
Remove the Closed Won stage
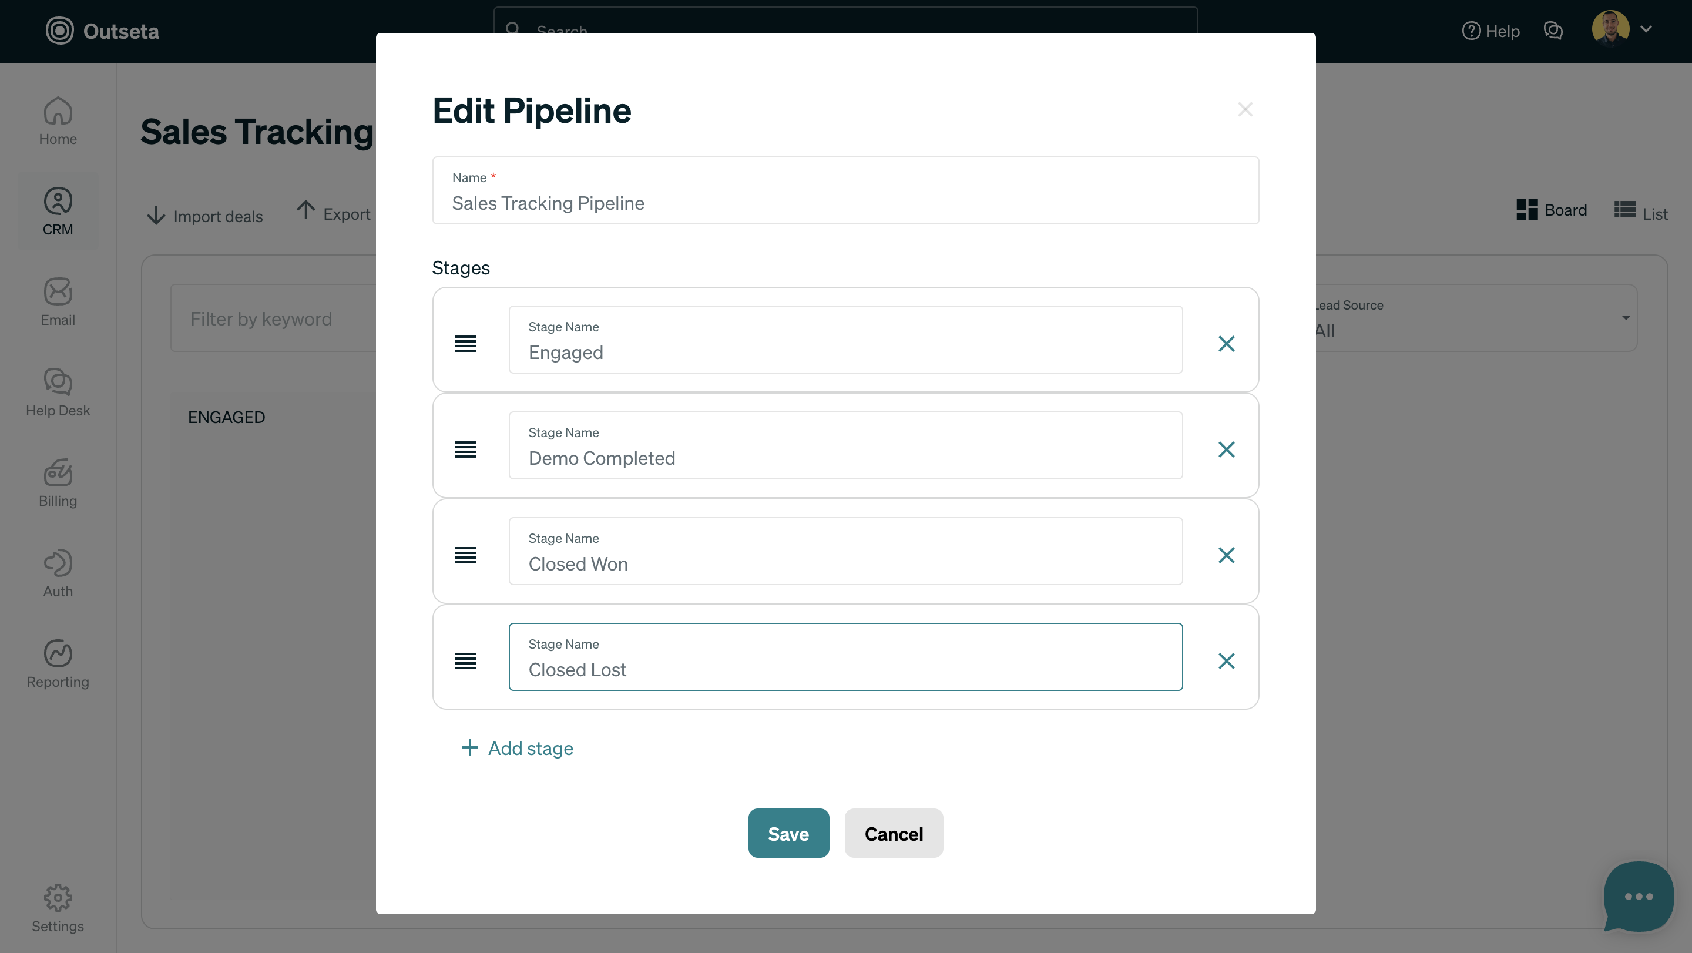pos(1226,555)
